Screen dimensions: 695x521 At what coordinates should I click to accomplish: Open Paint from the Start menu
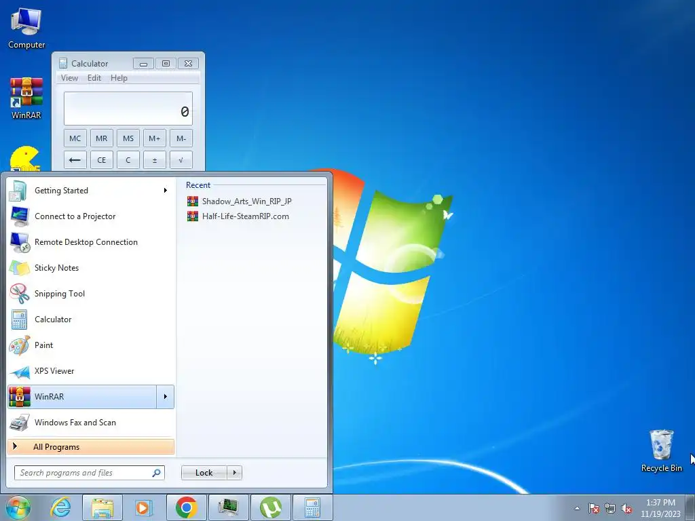90,345
